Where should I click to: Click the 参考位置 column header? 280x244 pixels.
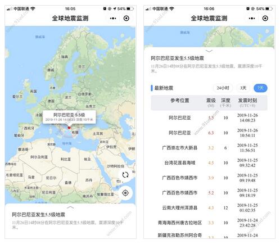(180, 101)
